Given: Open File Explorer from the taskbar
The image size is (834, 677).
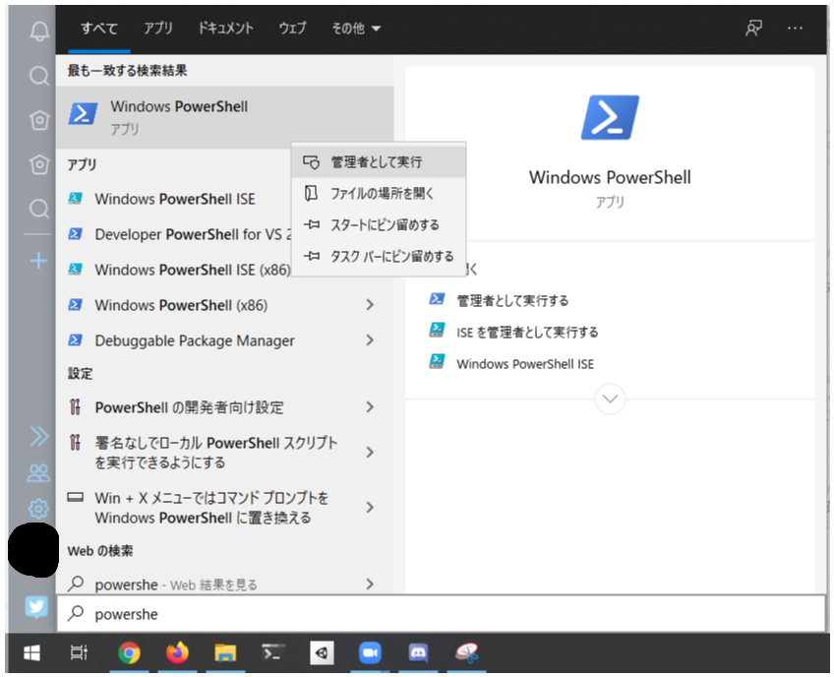Looking at the screenshot, I should coord(225,653).
